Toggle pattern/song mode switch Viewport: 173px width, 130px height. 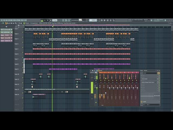42,21
